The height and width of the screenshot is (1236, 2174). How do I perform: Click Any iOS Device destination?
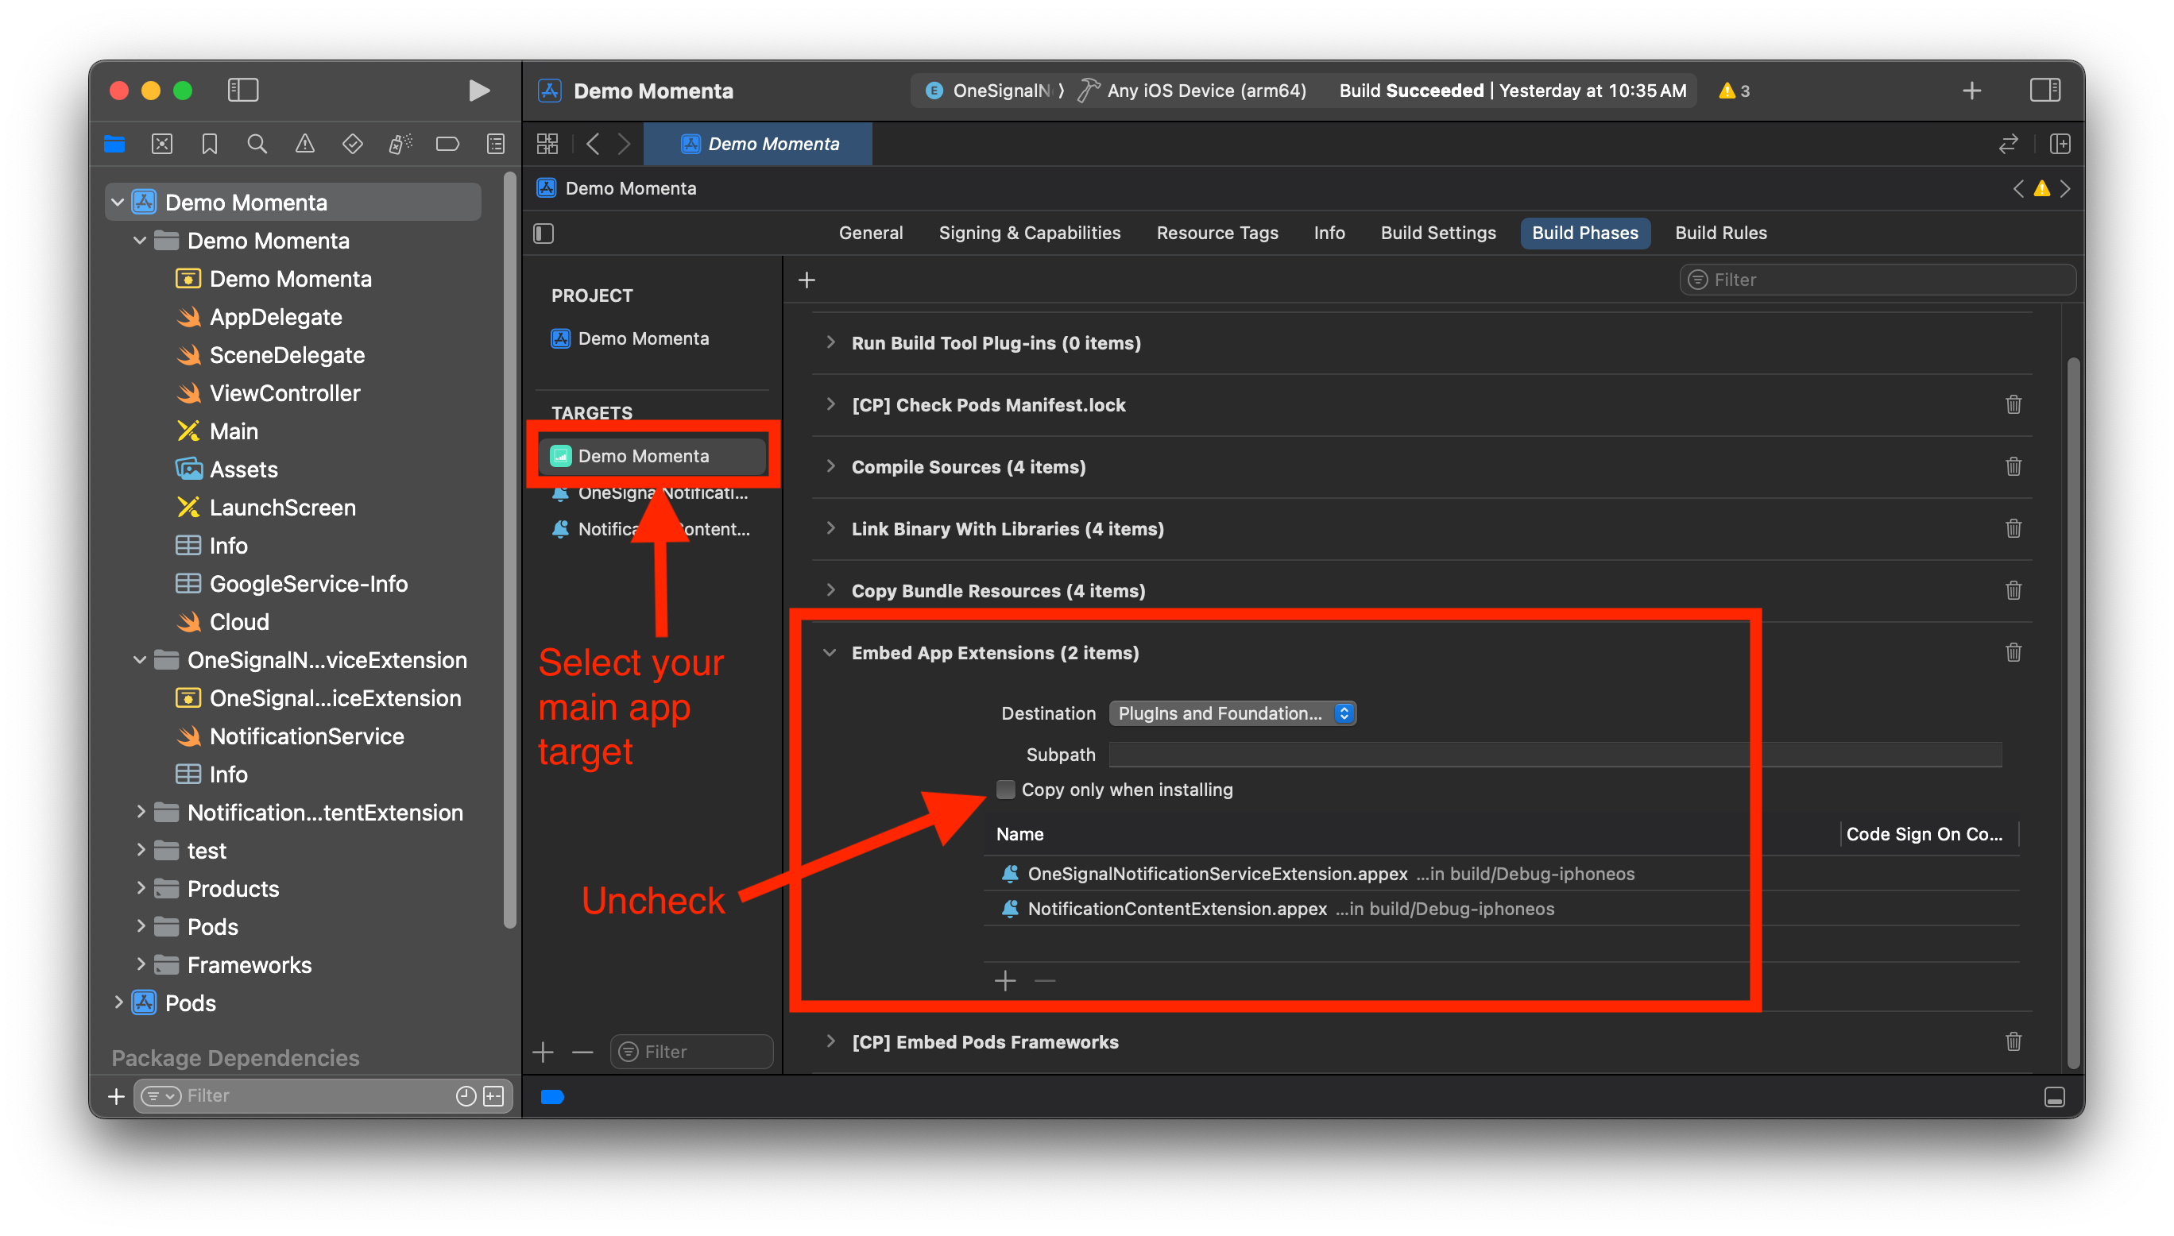click(x=1205, y=91)
